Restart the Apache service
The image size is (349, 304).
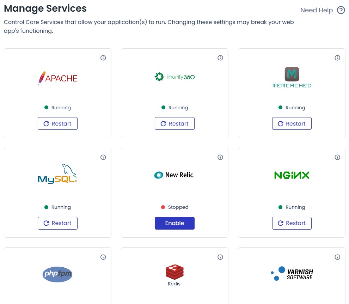[57, 123]
